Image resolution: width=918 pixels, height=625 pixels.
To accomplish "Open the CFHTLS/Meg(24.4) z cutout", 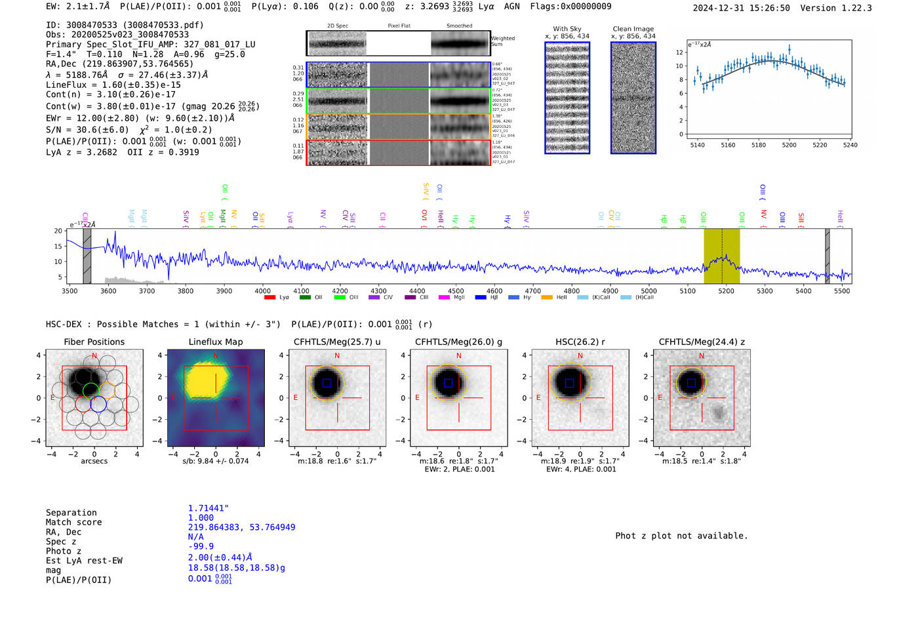I will pyautogui.click(x=702, y=398).
